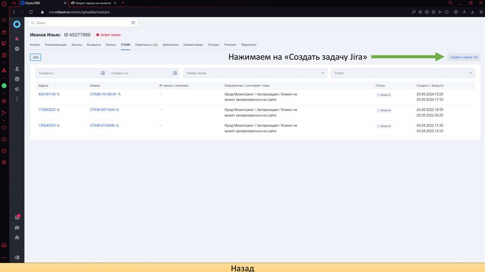Switch to the 'Заказы' tab
Image resolution: width=485 pixels, height=272 pixels.
point(77,45)
